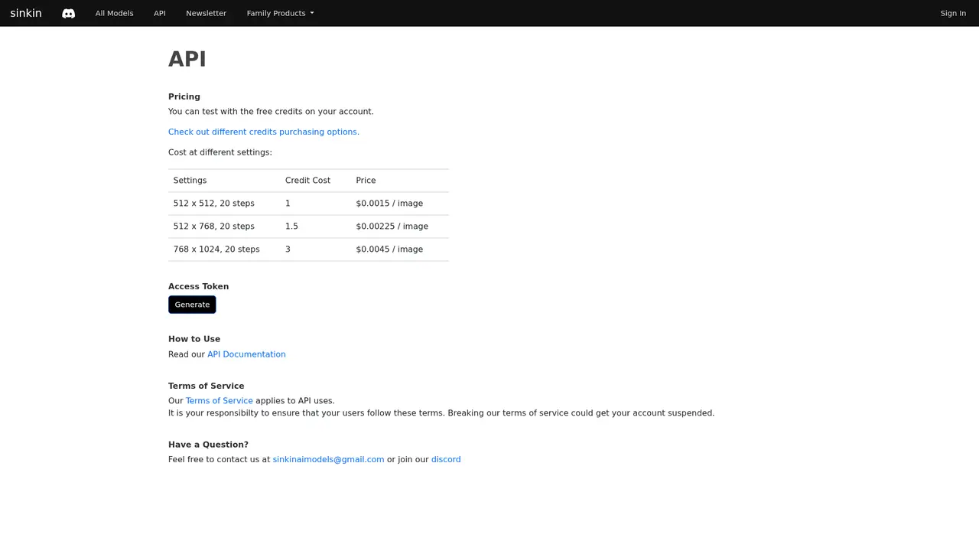The height and width of the screenshot is (551, 979).
Task: Select the '768 x 1024, 20 steps' cell
Action: pos(224,249)
